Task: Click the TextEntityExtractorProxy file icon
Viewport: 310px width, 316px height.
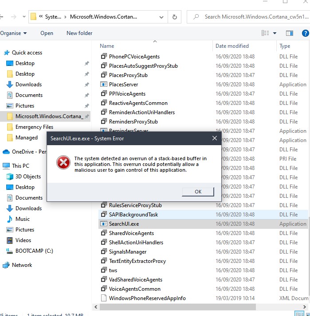Action: coord(104,261)
